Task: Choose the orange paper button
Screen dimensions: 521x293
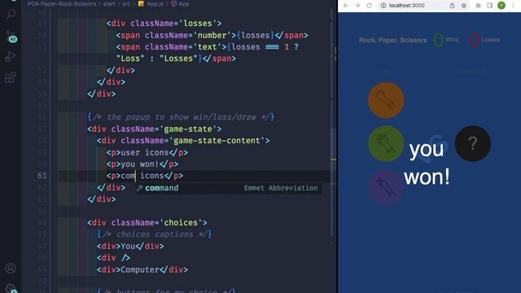Action: tap(386, 100)
